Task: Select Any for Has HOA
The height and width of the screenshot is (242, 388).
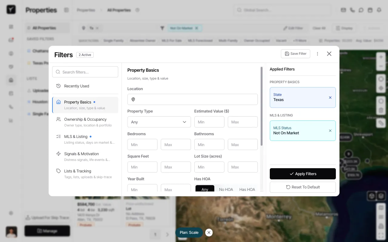Action: pyautogui.click(x=205, y=189)
